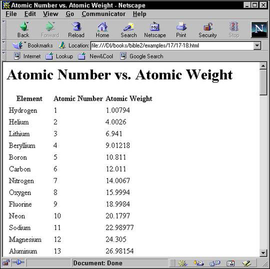Image resolution: width=270 pixels, height=269 pixels.
Task: Go to the Home page icon
Action: pos(102,27)
